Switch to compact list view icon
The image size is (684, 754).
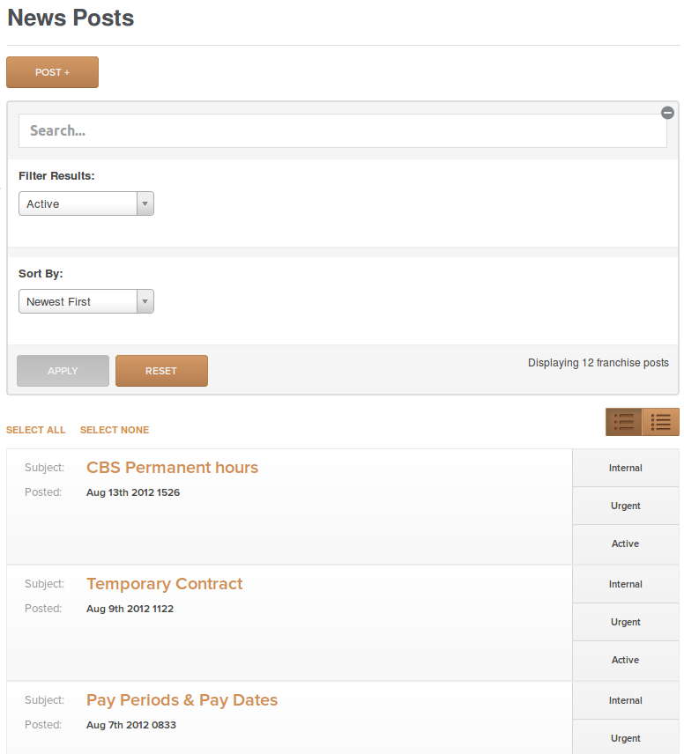623,422
